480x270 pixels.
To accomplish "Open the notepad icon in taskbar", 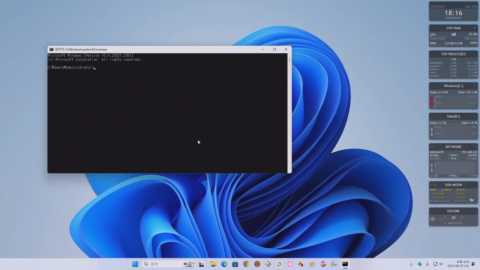I will point(334,264).
